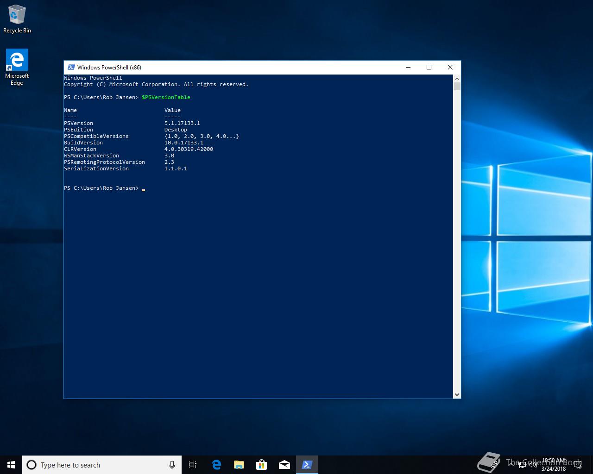Click the 'Name' column header
Viewport: 593px width, 474px height.
(x=70, y=110)
